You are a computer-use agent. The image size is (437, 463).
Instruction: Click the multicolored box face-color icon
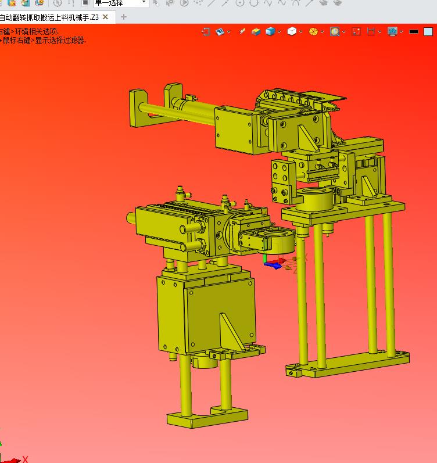click(x=256, y=31)
